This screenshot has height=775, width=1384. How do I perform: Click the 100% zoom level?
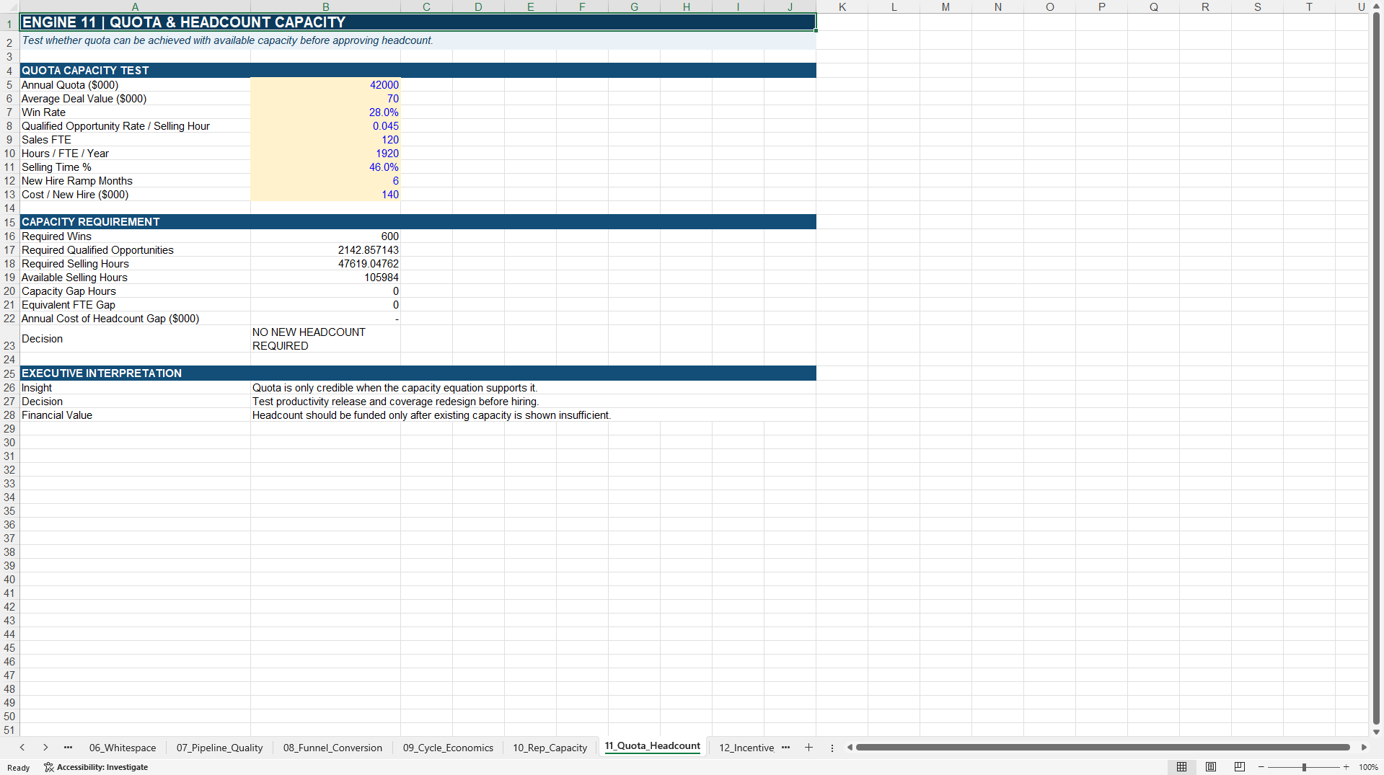point(1368,767)
